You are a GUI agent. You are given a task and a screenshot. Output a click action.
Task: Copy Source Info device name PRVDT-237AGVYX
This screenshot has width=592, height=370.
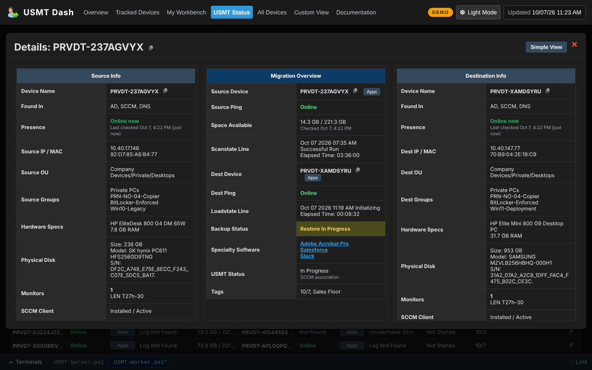point(165,90)
